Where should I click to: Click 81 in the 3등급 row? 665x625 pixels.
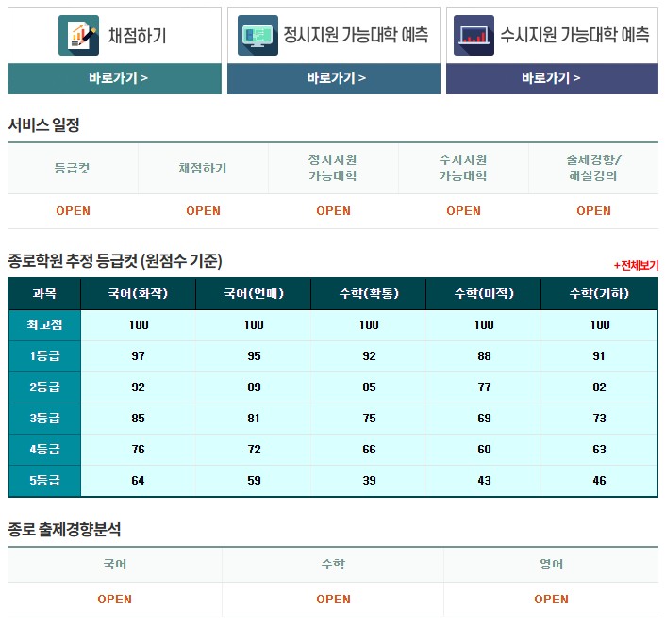[x=254, y=419]
